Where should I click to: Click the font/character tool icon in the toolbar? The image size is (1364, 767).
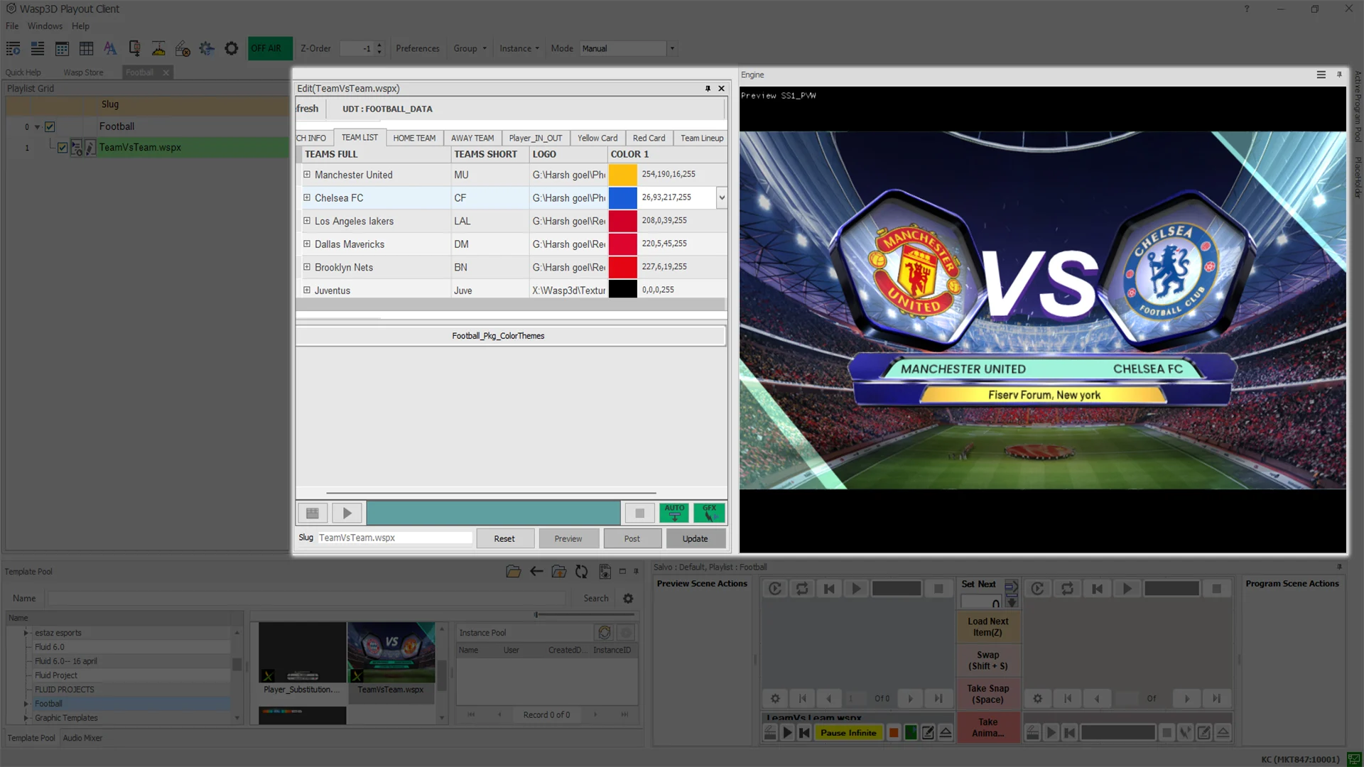coord(110,48)
